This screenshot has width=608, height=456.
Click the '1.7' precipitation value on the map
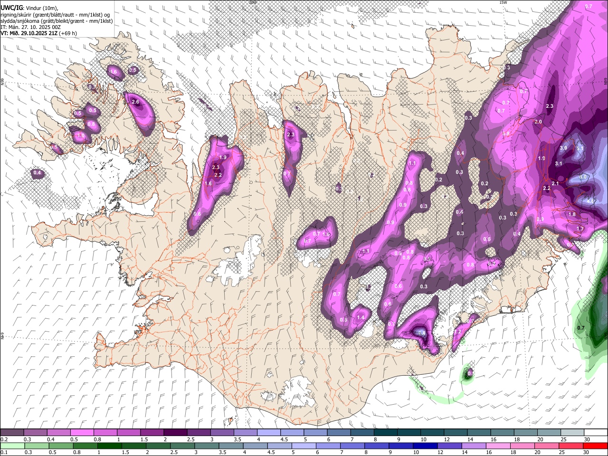(580, 229)
